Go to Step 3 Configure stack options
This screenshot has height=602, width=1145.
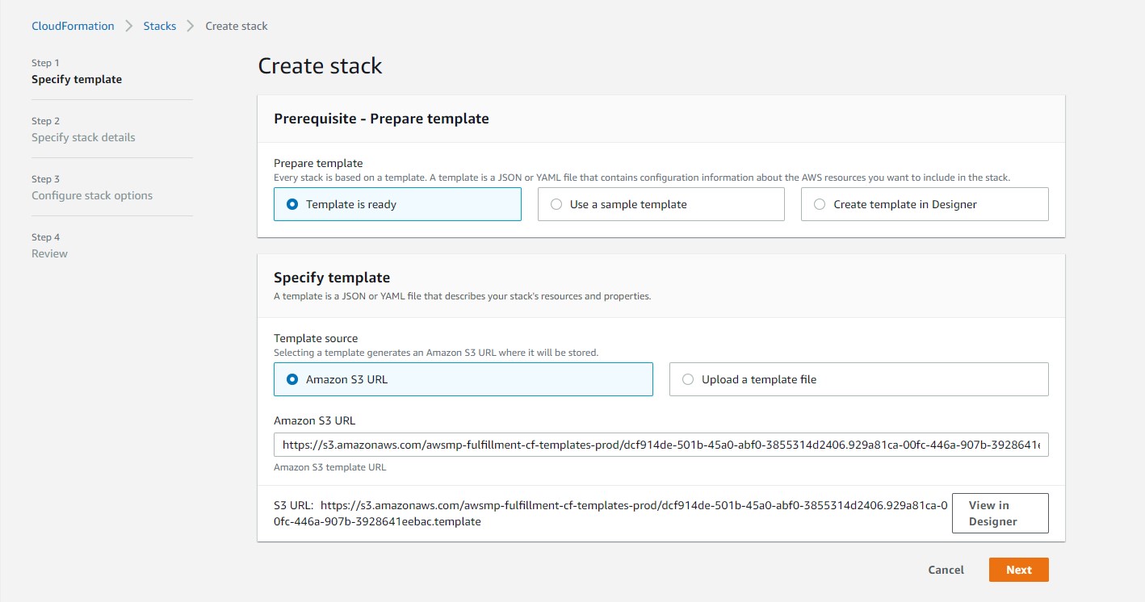tap(92, 195)
